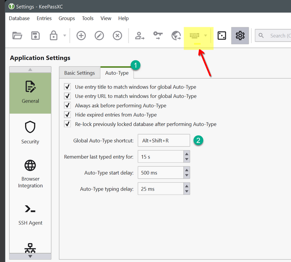Increase Auto-Type typing delay
This screenshot has width=291, height=262.
pos(187,186)
